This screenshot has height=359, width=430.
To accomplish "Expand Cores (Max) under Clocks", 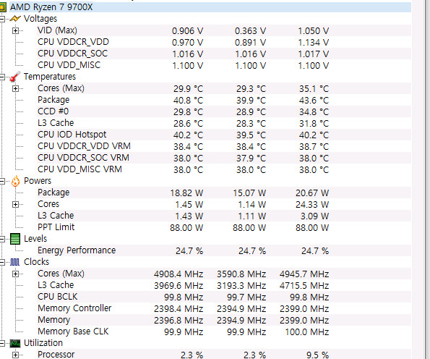I will click(x=16, y=274).
